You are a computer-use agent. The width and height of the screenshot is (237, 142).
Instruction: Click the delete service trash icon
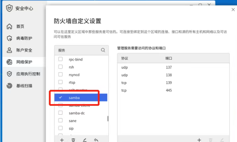(x=73, y=140)
